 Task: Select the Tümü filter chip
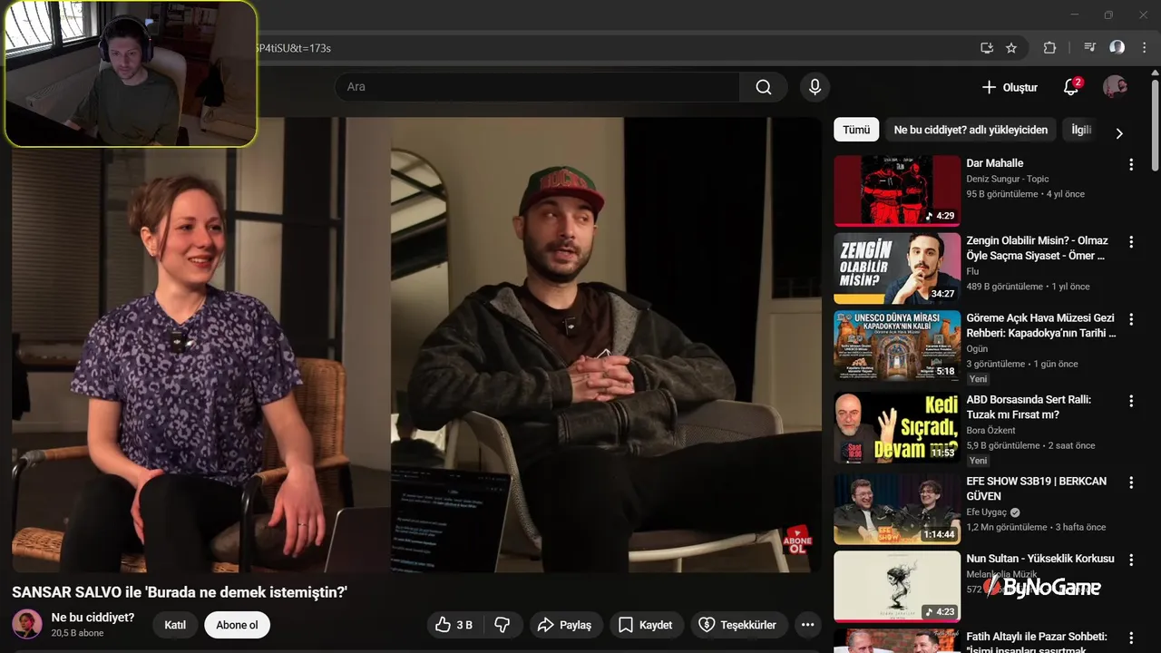coord(856,130)
